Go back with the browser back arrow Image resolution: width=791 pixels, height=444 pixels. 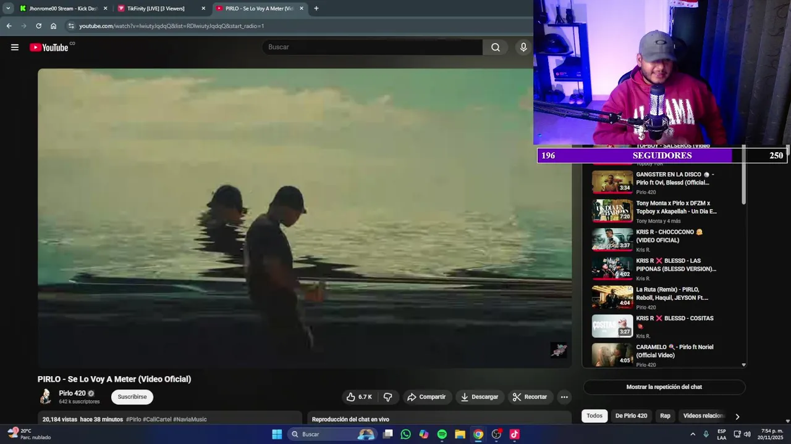click(x=9, y=26)
